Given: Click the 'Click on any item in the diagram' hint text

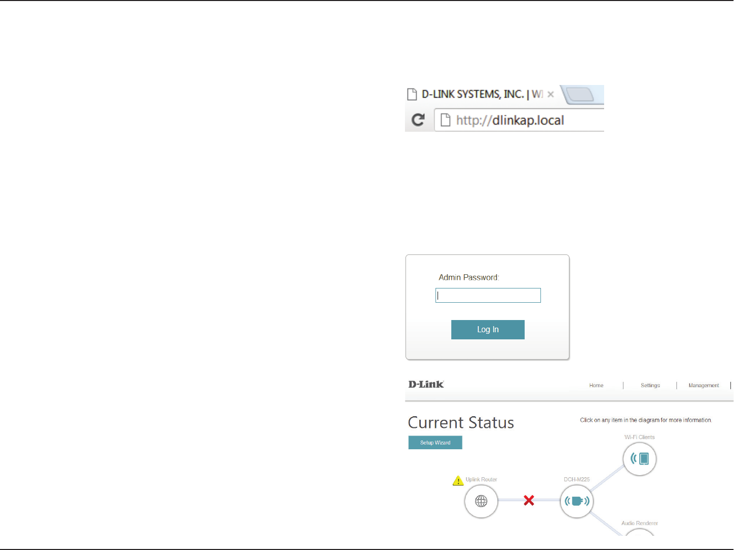Looking at the screenshot, I should [x=646, y=420].
